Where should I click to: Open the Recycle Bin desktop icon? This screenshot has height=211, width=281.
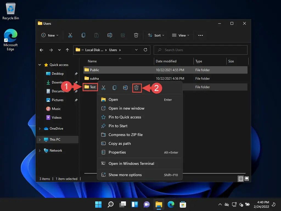pos(11,11)
